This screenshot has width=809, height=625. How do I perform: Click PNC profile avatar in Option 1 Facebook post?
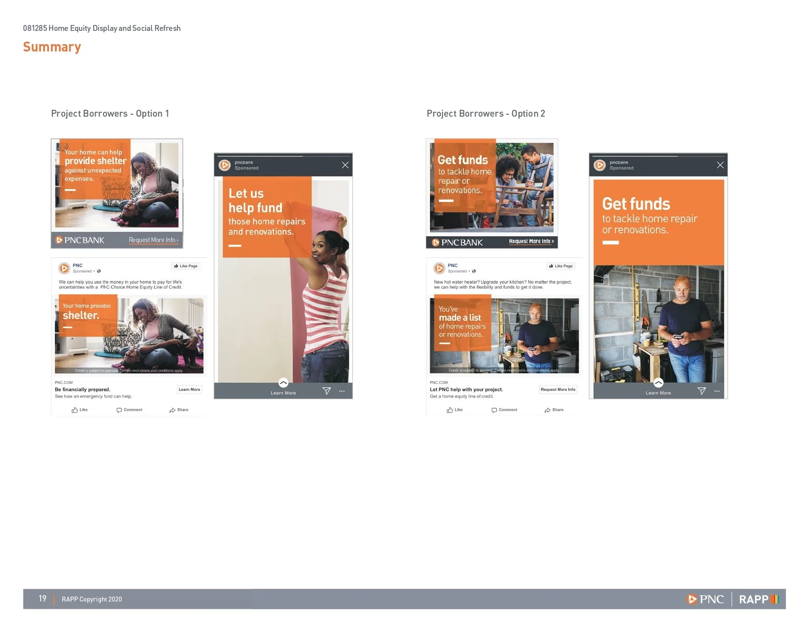[x=64, y=268]
